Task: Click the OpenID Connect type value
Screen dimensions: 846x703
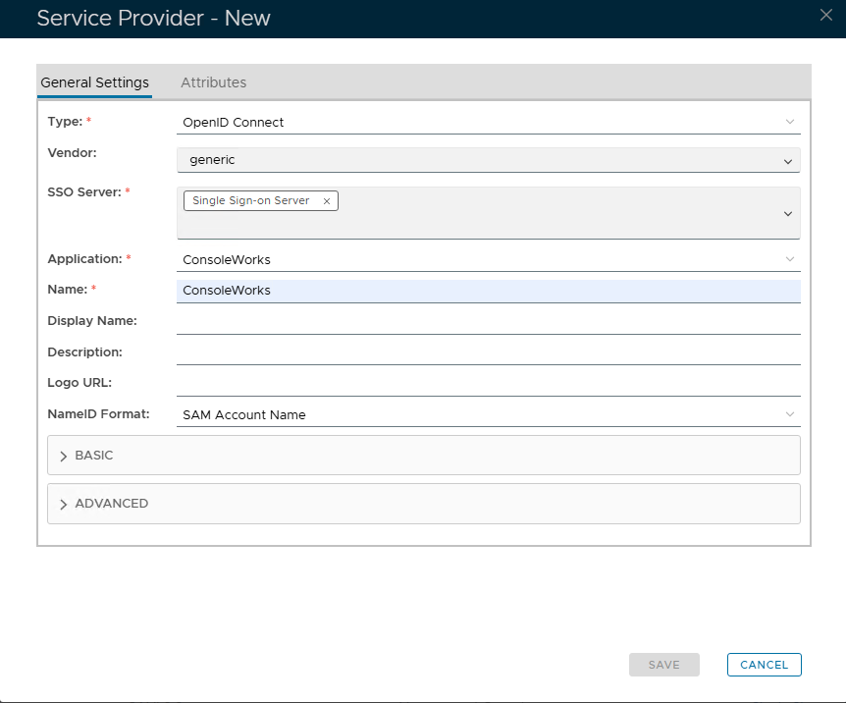Action: 234,123
